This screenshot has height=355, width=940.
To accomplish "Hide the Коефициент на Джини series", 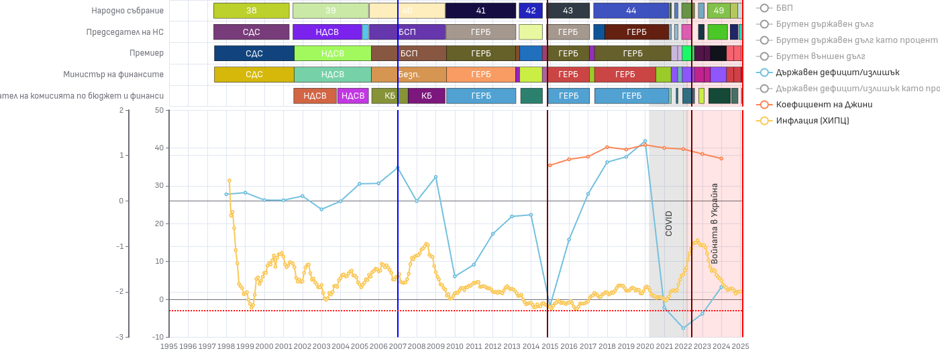I will (x=815, y=105).
